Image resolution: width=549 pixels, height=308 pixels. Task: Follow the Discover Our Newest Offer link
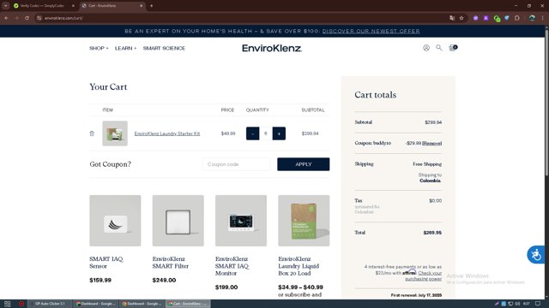(371, 31)
